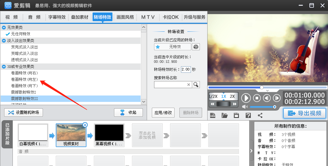Open the 升级与服务 tab
The height and width of the screenshot is (166, 328).
194,17
